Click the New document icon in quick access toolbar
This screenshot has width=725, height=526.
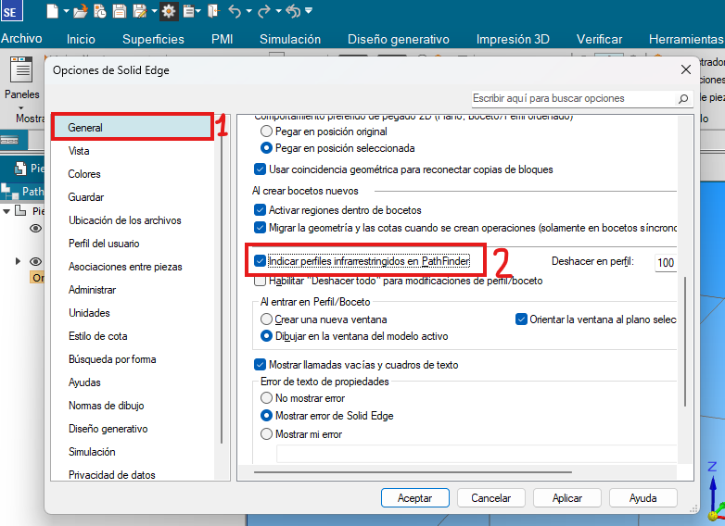[53, 11]
